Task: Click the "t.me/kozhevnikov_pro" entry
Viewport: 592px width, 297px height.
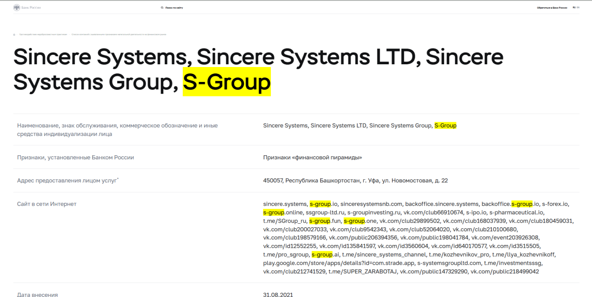Action: (x=459, y=254)
